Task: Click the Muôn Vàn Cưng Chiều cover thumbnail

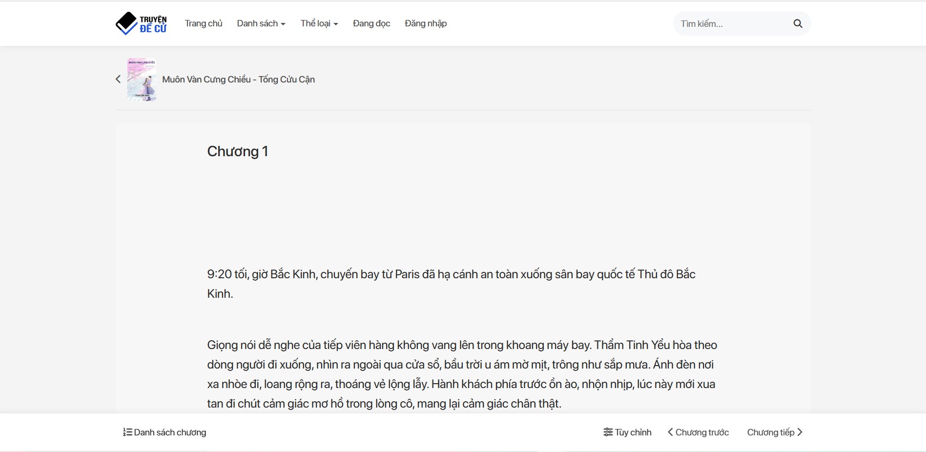Action: pyautogui.click(x=142, y=80)
